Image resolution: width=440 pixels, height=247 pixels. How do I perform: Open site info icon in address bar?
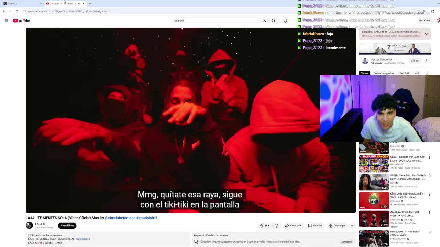click(x=24, y=11)
